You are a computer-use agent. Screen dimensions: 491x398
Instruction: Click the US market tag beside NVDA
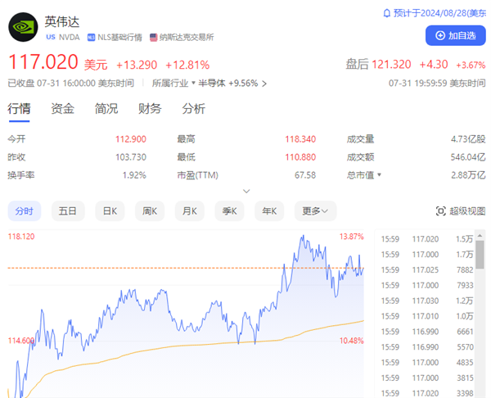[x=51, y=38]
